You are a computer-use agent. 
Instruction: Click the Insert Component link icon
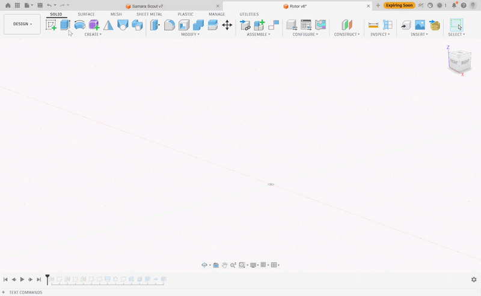(245, 25)
